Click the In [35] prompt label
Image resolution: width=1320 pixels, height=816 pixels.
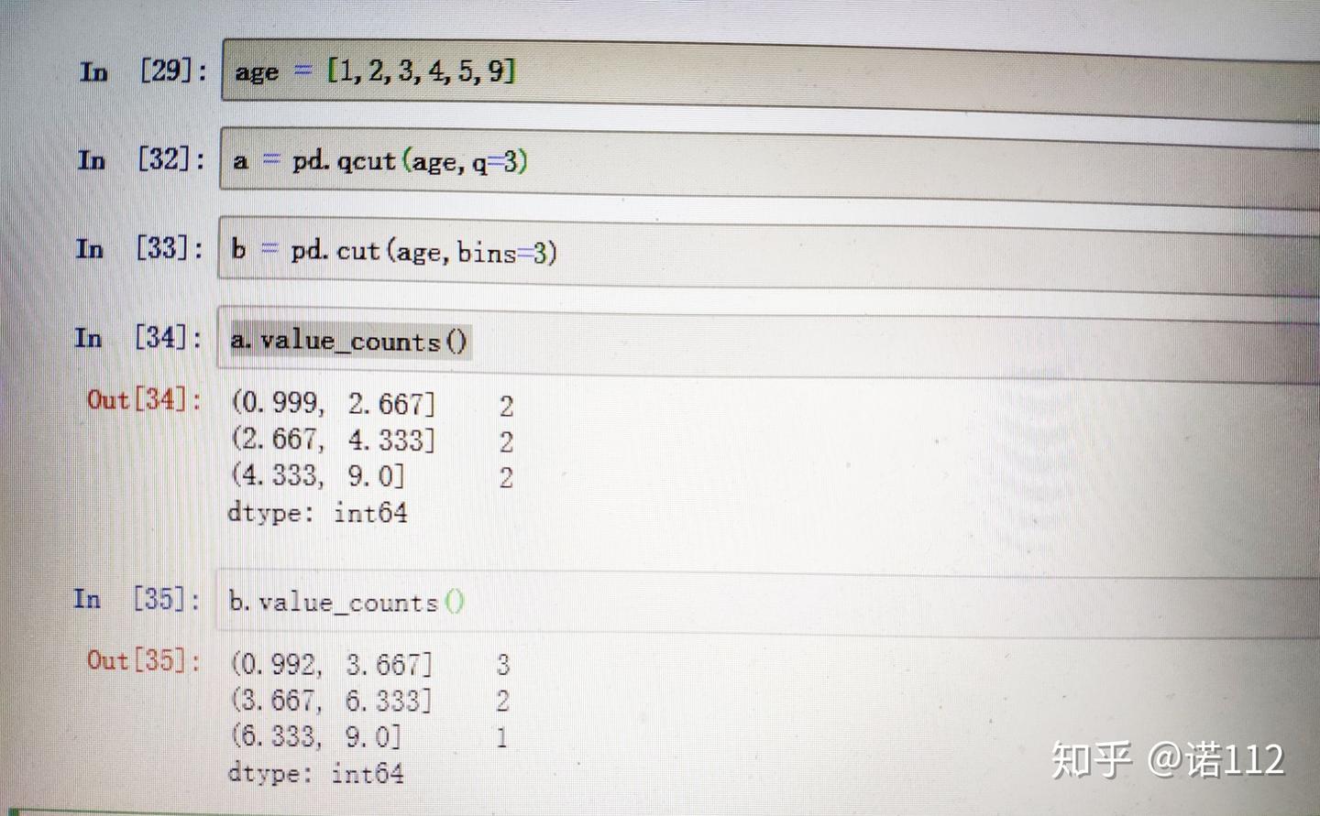pyautogui.click(x=137, y=599)
